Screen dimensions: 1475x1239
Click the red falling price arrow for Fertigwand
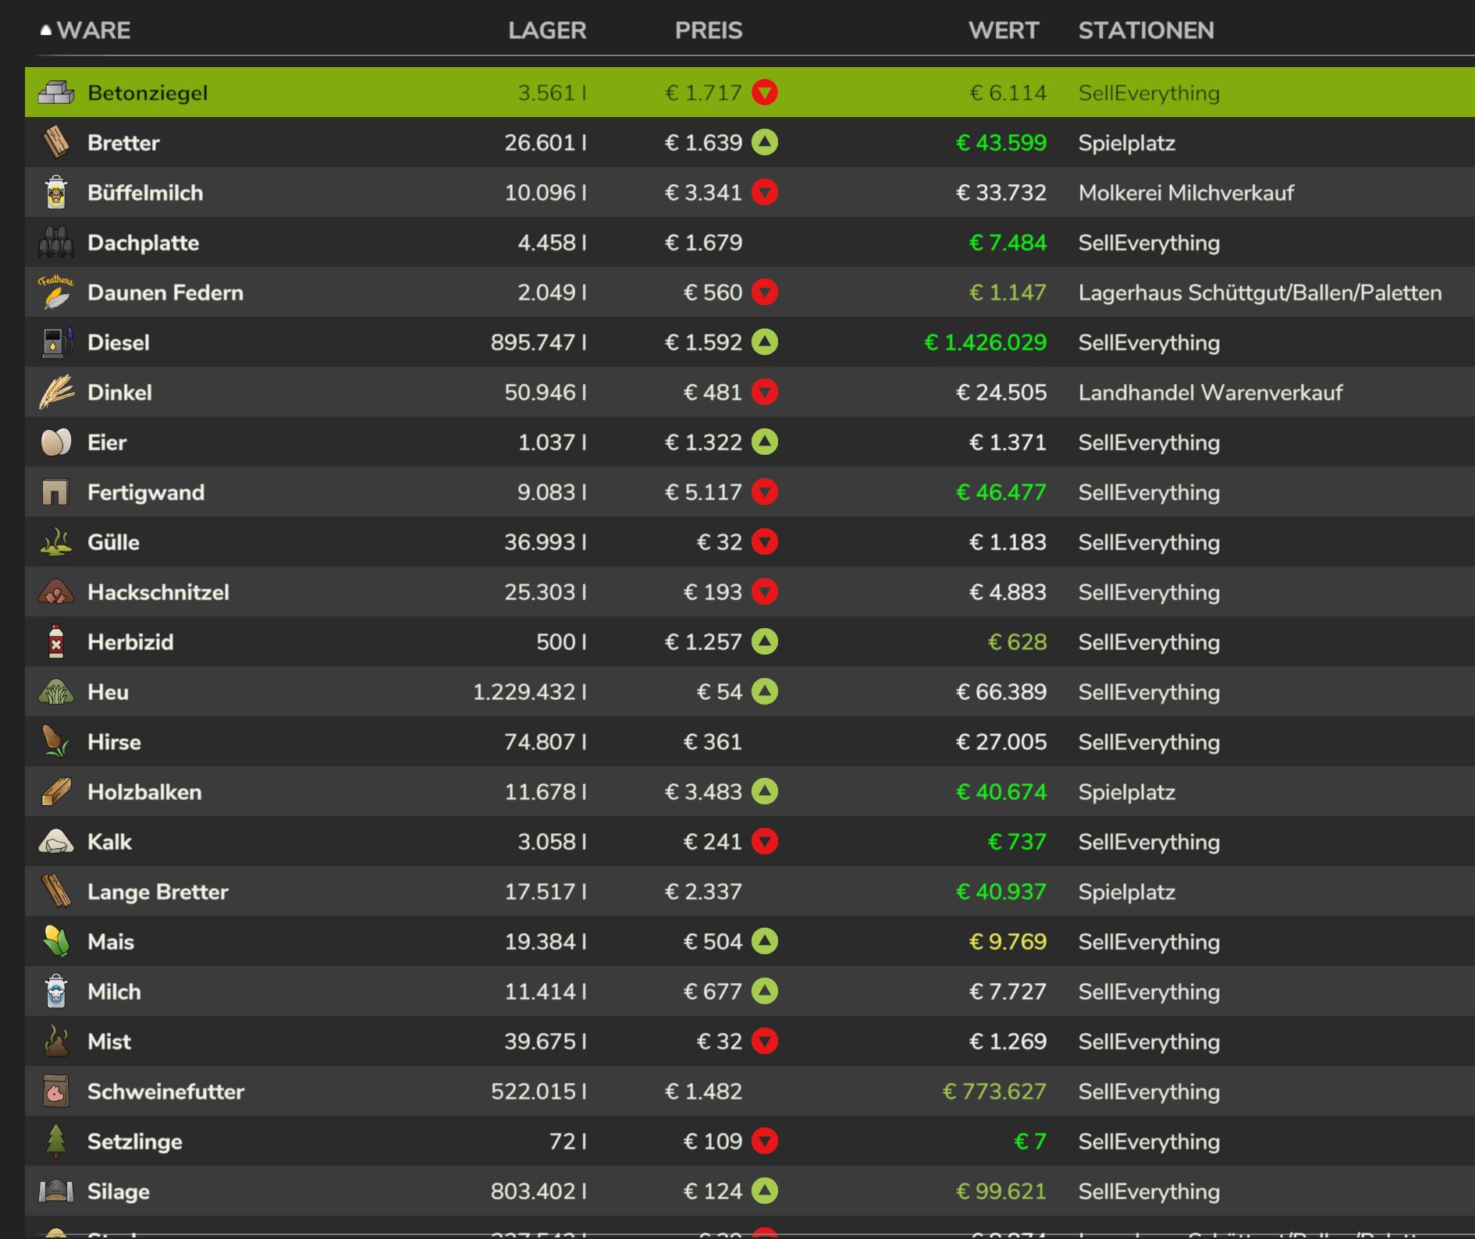point(765,492)
